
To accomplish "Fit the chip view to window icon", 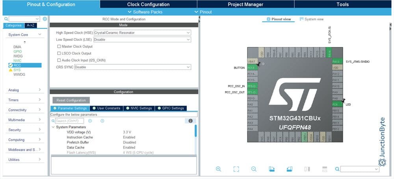I will pyautogui.click(x=236, y=169).
